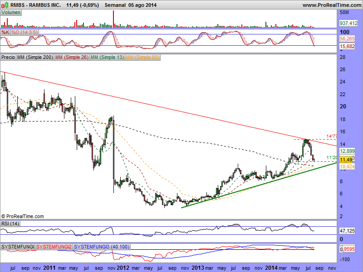Click the SYSTEMFUNGI indicator label

(x=18, y=247)
